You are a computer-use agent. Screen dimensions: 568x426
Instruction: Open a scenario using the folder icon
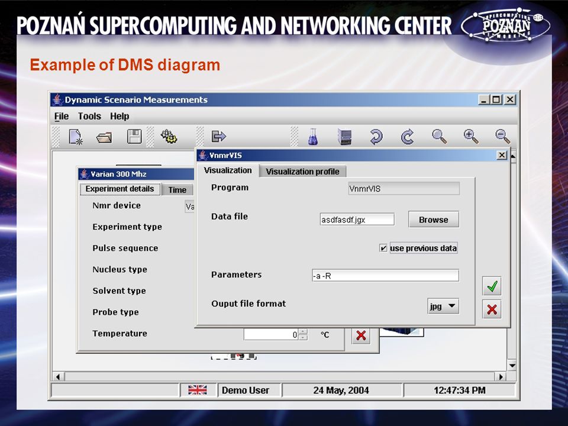[104, 138]
